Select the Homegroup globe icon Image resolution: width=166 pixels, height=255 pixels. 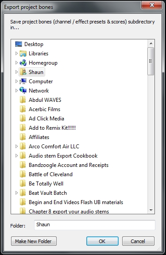tap(23, 63)
